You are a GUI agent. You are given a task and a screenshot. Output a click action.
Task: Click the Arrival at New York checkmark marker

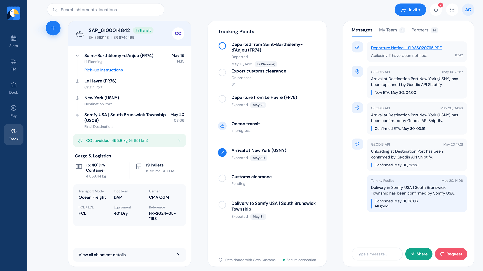(222, 153)
